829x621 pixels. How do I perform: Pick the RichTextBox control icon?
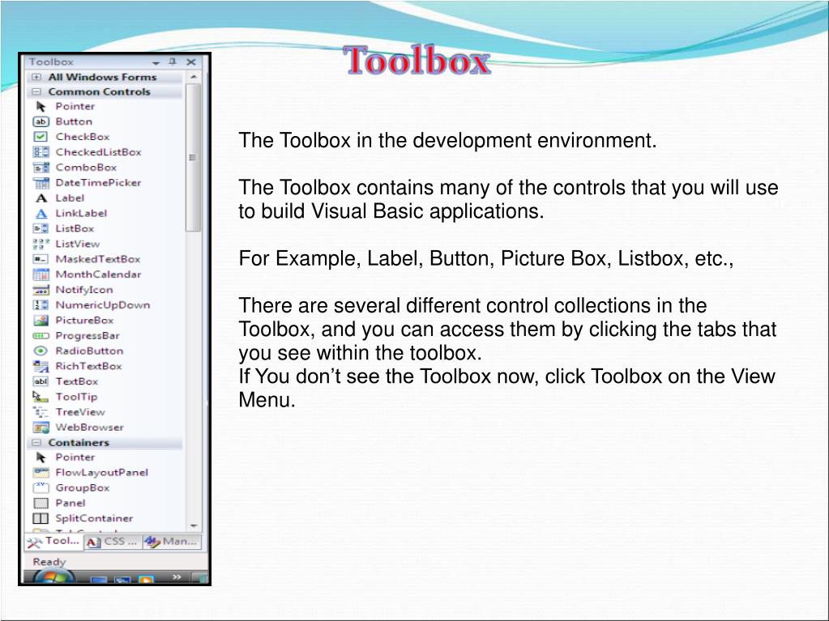(41, 366)
